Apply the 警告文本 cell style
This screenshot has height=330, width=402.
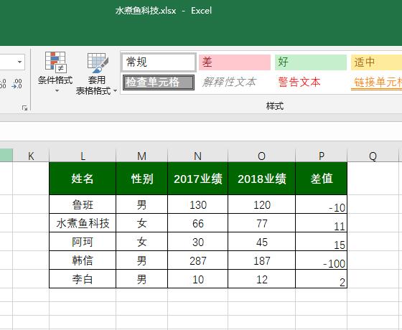(x=311, y=82)
